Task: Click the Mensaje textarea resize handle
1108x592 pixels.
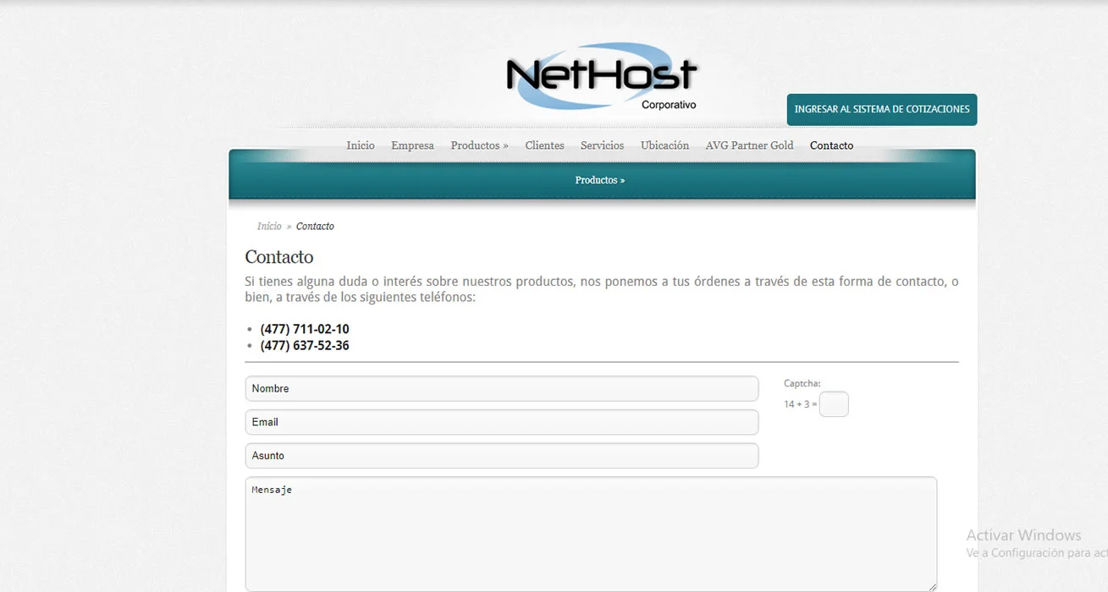Action: pyautogui.click(x=932, y=586)
